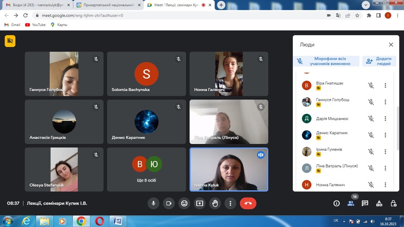Open Microsoft Word from the taskbar

point(118,221)
